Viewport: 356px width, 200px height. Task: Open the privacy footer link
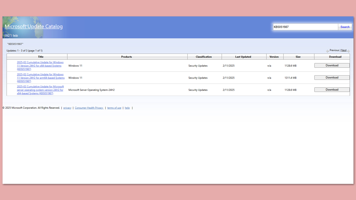pyautogui.click(x=67, y=108)
